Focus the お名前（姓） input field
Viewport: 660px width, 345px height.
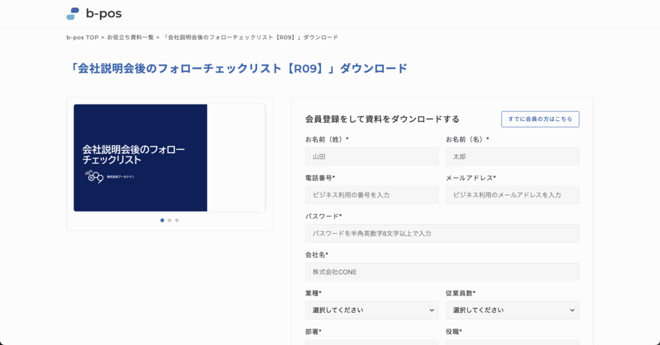[x=372, y=156]
